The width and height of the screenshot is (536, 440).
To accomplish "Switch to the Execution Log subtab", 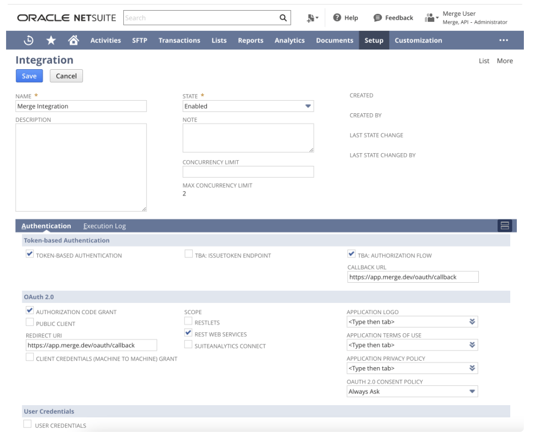I will tap(105, 226).
